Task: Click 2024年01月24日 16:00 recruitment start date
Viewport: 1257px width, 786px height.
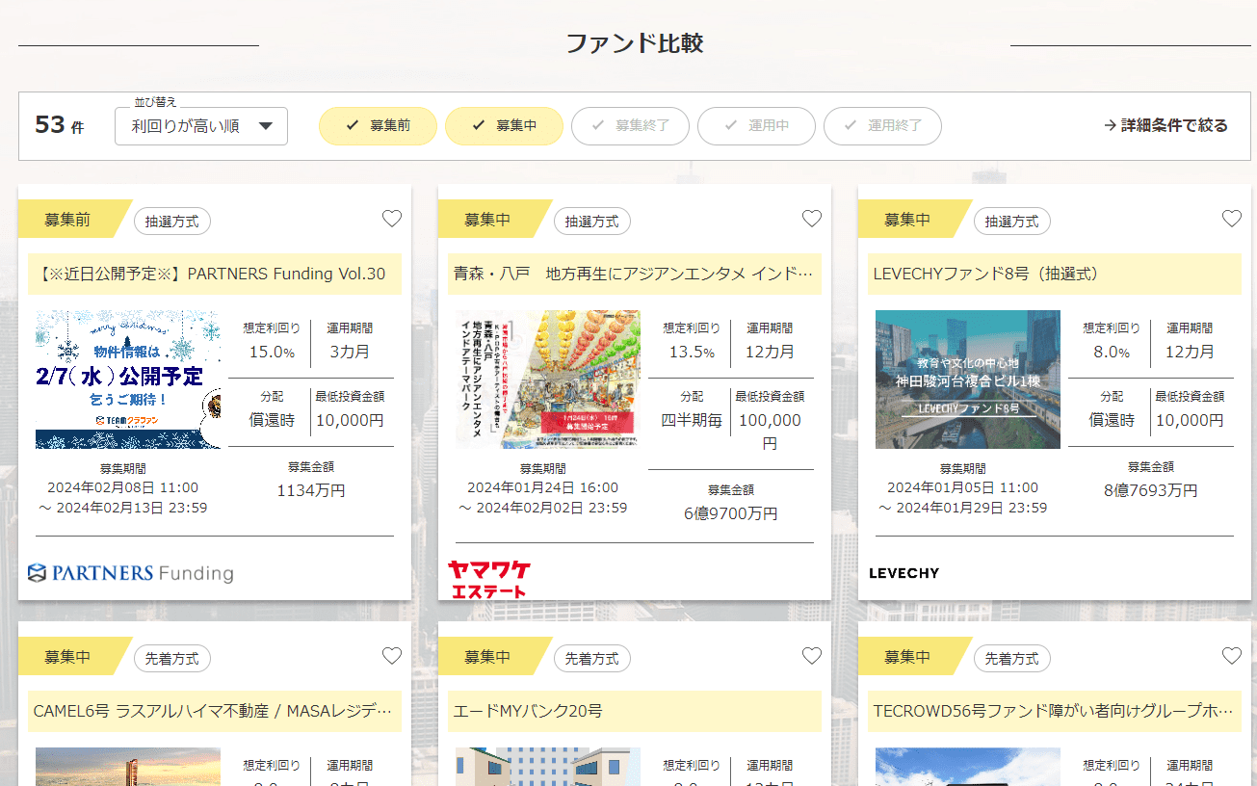Action: [x=543, y=487]
